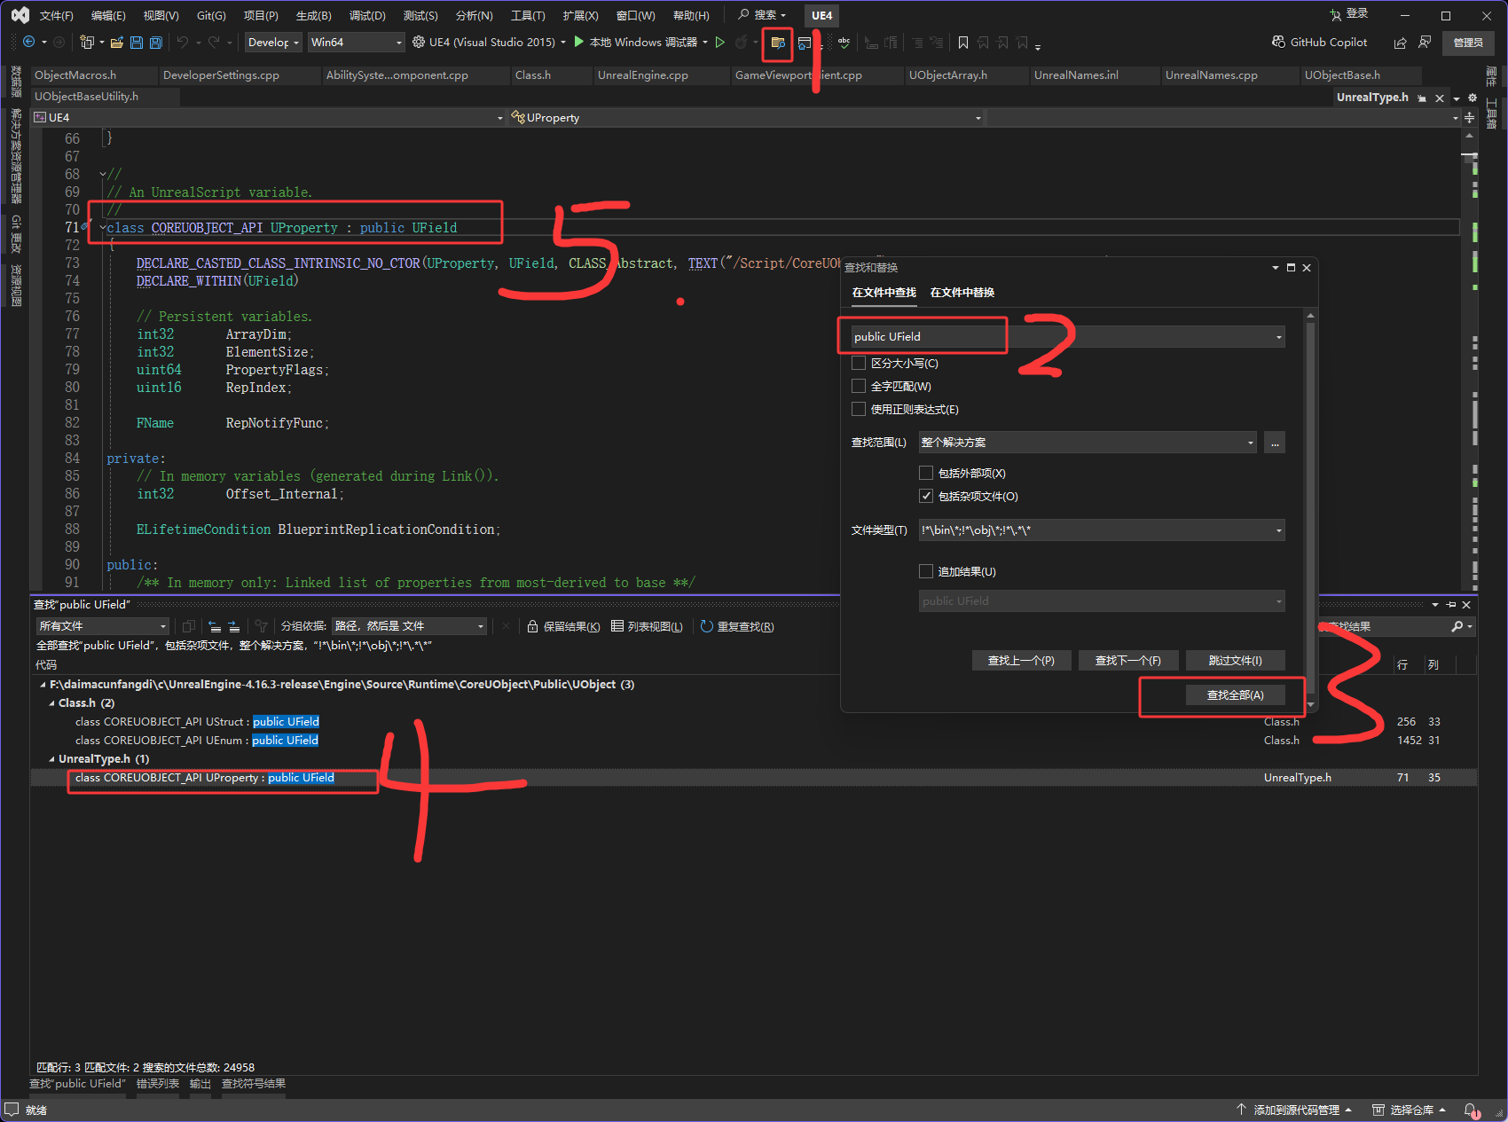Click the 保留结果 lock icon
Image resolution: width=1508 pixels, height=1122 pixels.
click(532, 626)
